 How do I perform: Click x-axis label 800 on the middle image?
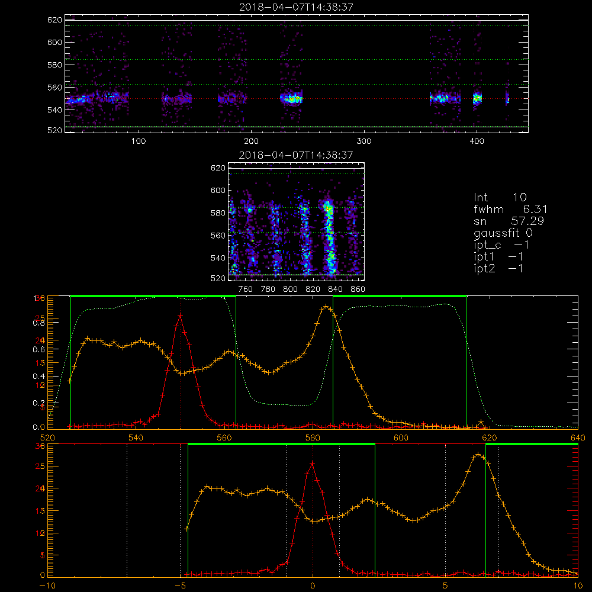(290, 289)
